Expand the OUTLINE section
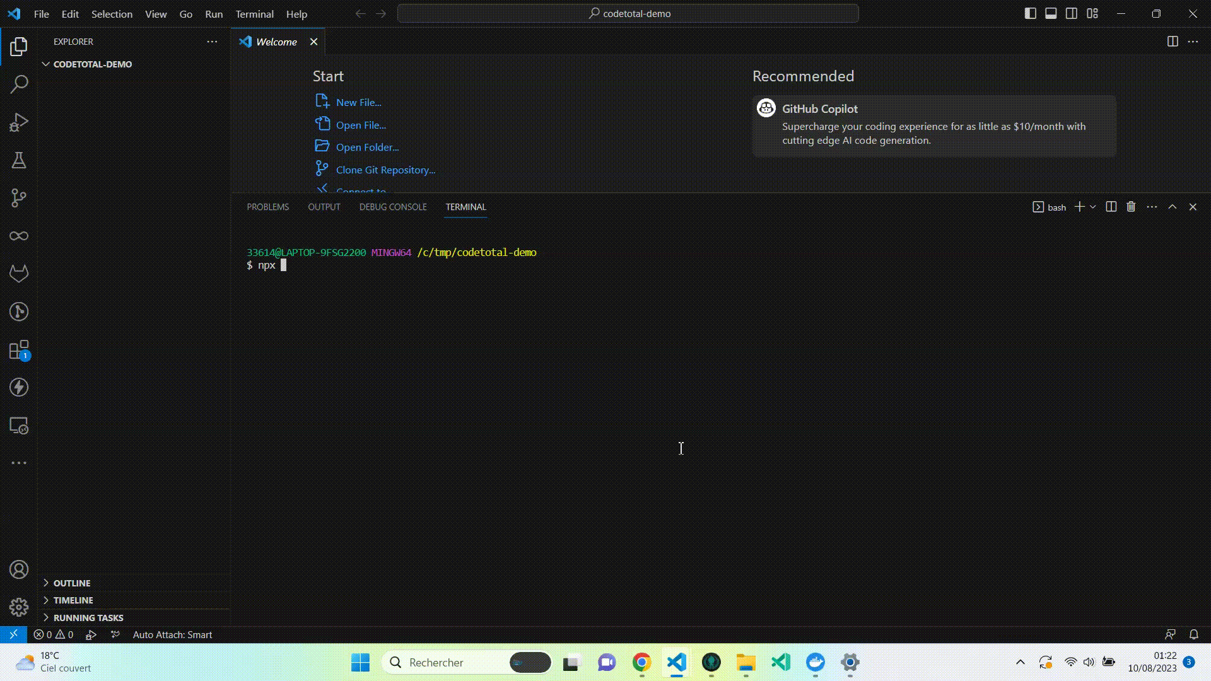This screenshot has width=1211, height=681. click(x=71, y=583)
